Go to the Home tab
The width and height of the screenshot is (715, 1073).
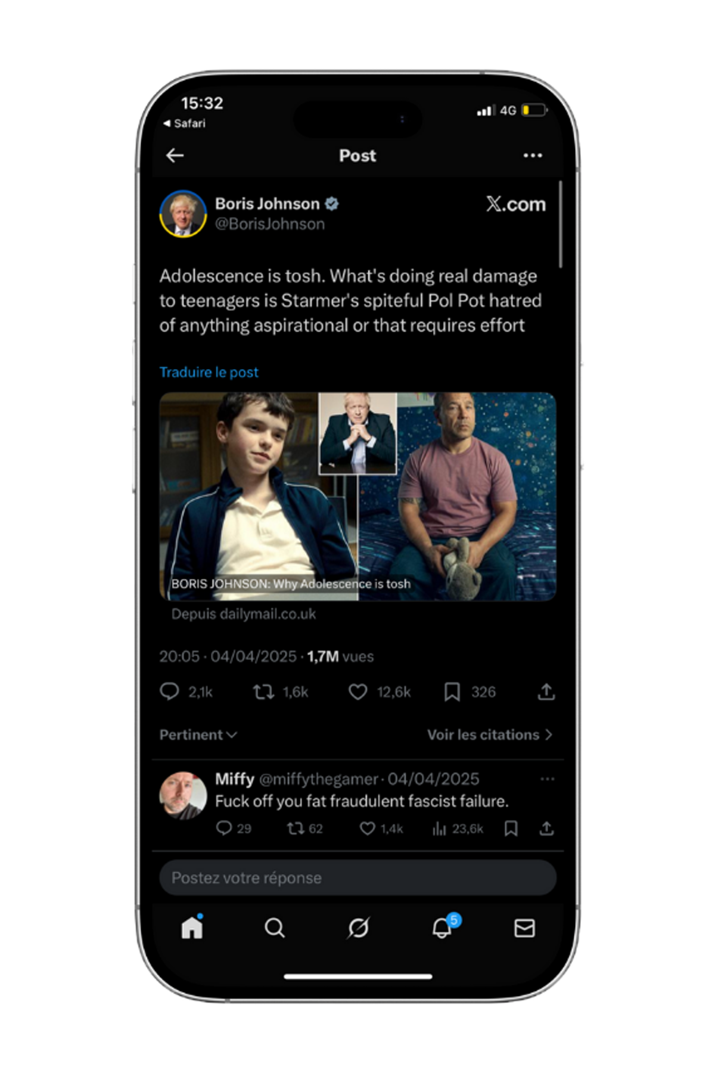(x=192, y=928)
